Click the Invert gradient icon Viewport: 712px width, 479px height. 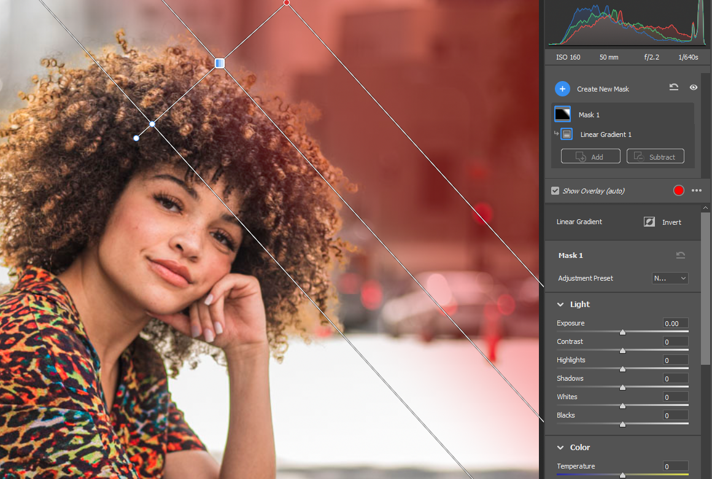tap(649, 222)
